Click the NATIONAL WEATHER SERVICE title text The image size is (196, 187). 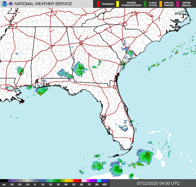pos(43,4)
